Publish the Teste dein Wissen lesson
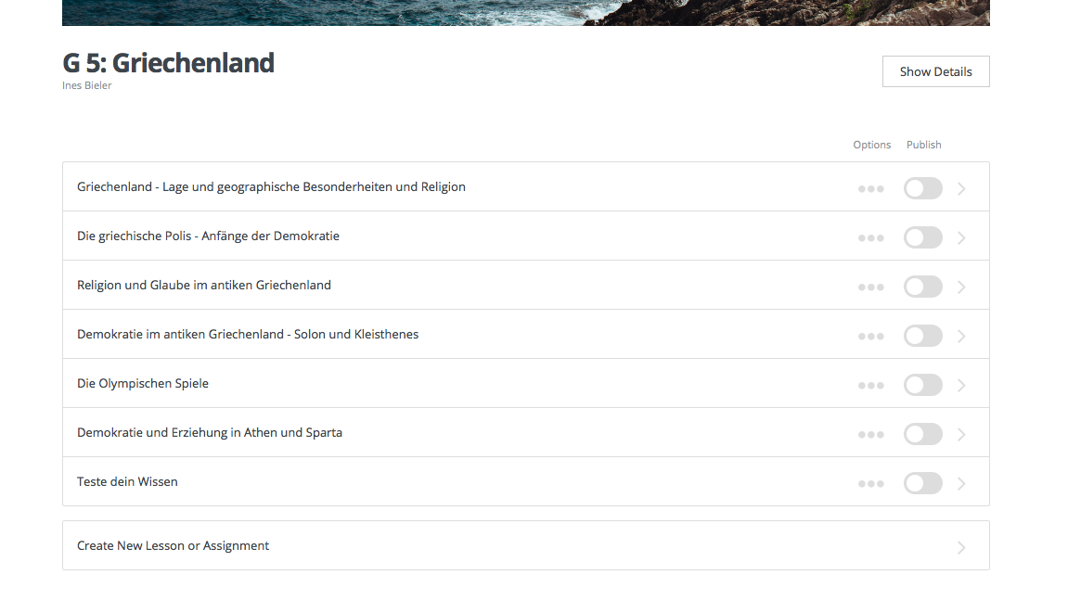This screenshot has height=600, width=1068. [922, 484]
